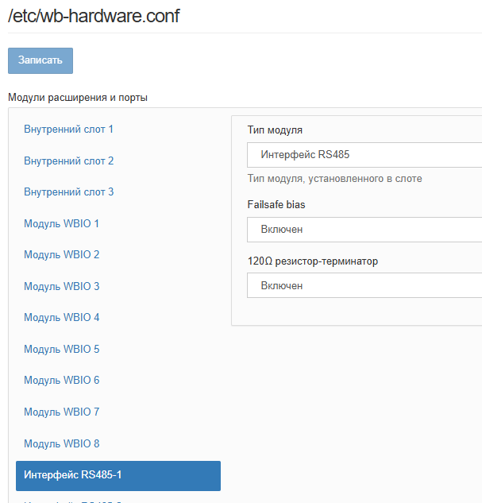Select Внутренний слот 1 in the list
Image resolution: width=482 pixels, height=503 pixels.
(69, 129)
